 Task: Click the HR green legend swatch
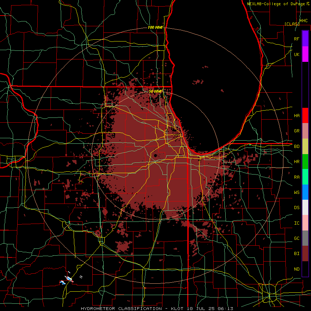pos(305,162)
